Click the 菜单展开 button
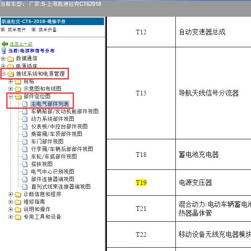Screen dimensions: 251x251 click(16, 30)
